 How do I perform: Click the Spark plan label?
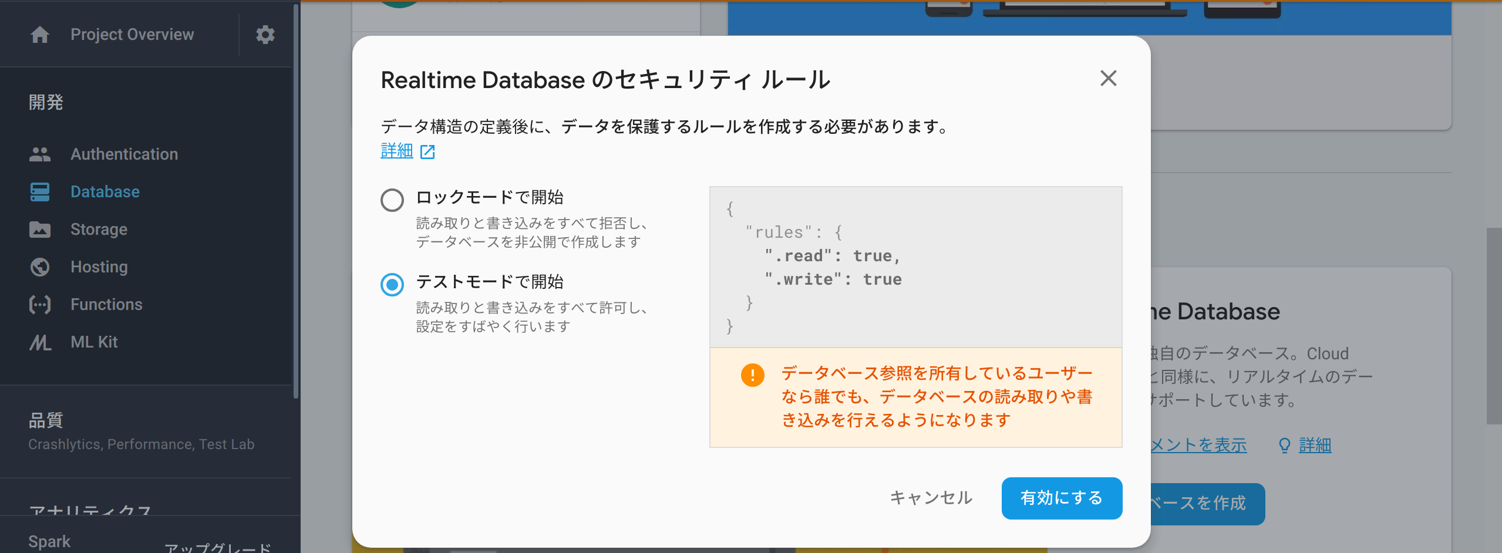click(49, 542)
